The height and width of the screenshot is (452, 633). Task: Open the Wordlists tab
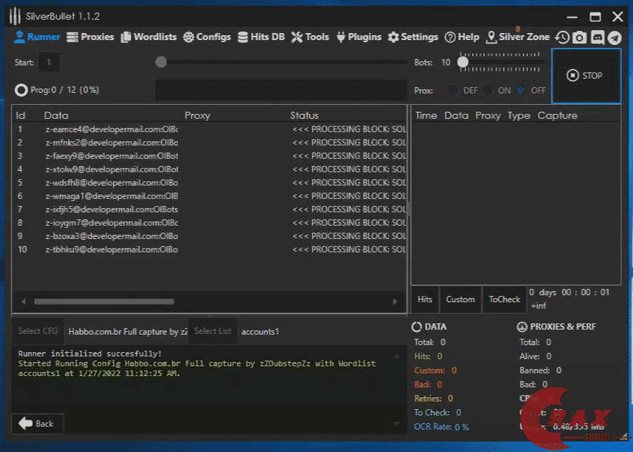click(148, 37)
